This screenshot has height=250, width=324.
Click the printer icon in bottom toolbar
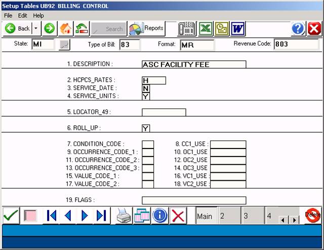(x=124, y=216)
